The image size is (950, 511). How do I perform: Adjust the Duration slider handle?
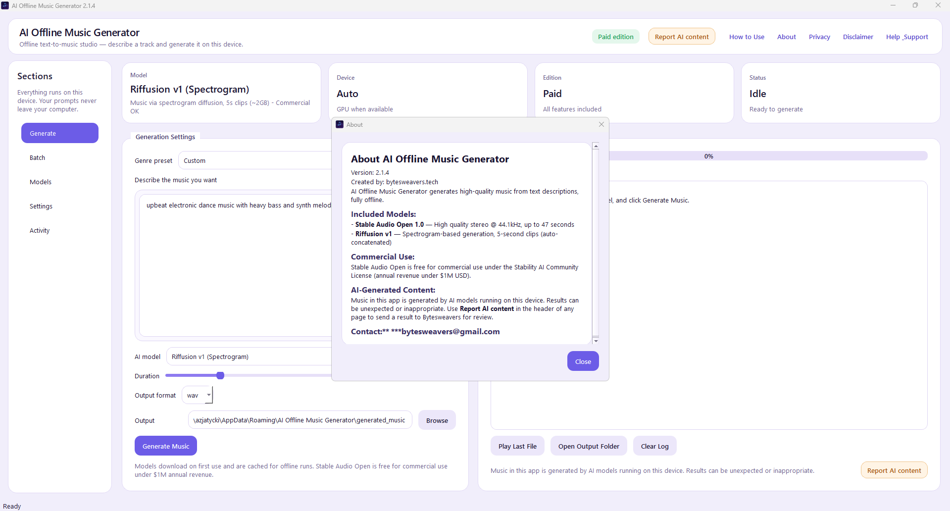click(x=220, y=375)
